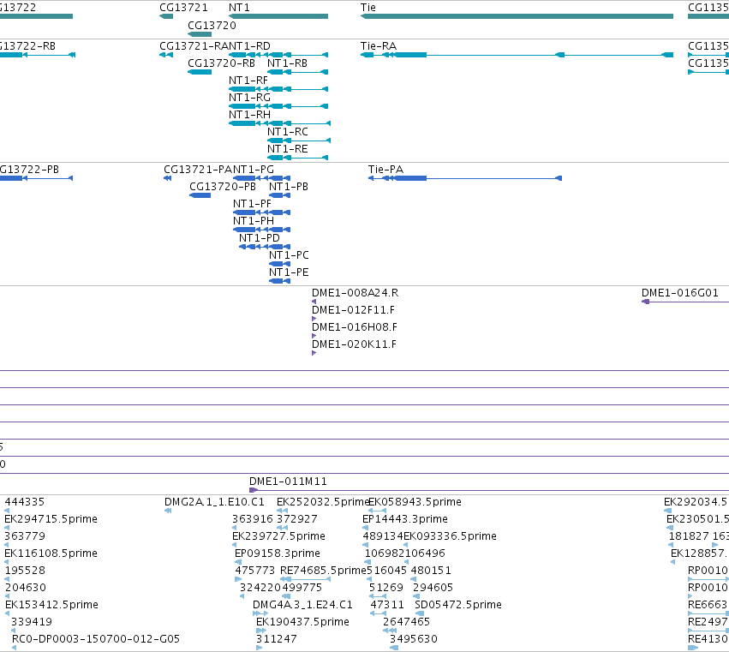Select the EK058943.5prime label

point(415,502)
